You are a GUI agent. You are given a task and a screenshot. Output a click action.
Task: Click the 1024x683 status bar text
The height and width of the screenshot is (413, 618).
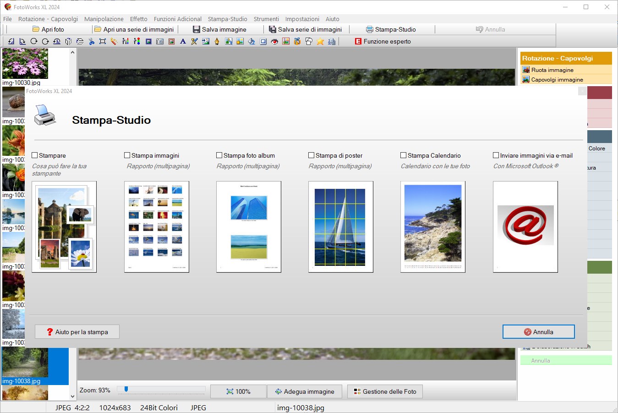tap(115, 407)
